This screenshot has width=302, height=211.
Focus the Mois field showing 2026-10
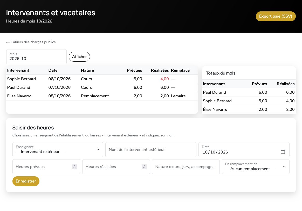tap(36, 57)
